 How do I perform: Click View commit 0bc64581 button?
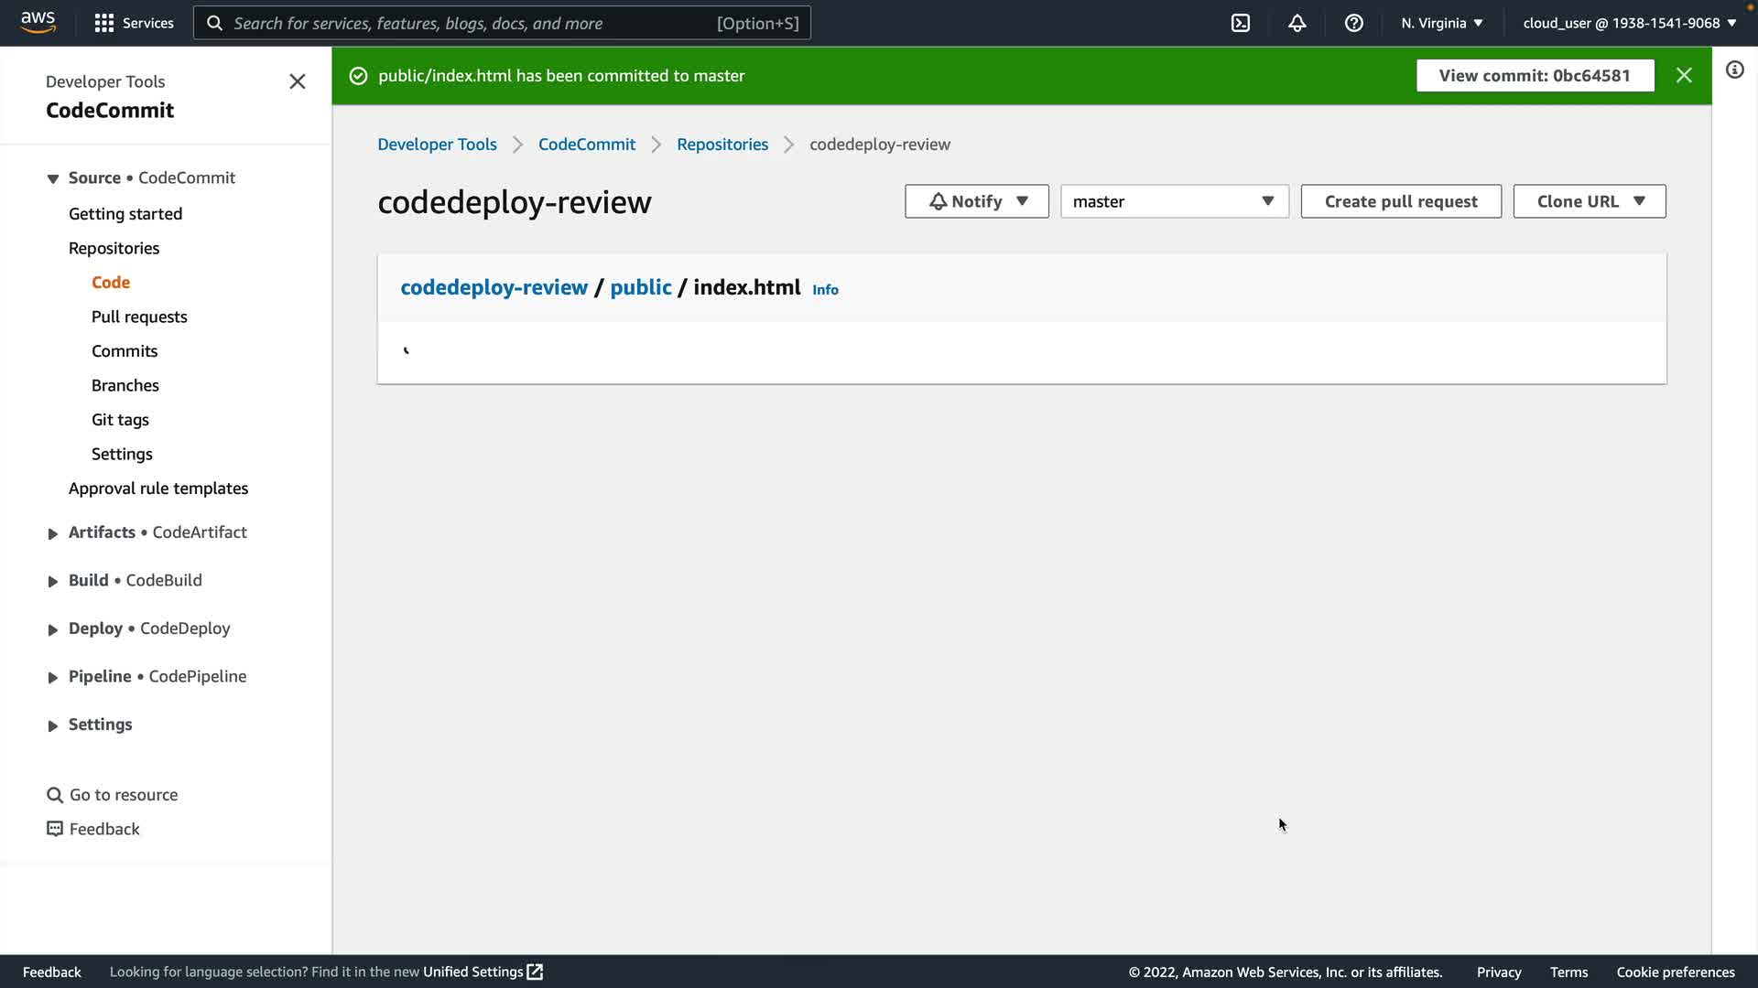tap(1535, 76)
